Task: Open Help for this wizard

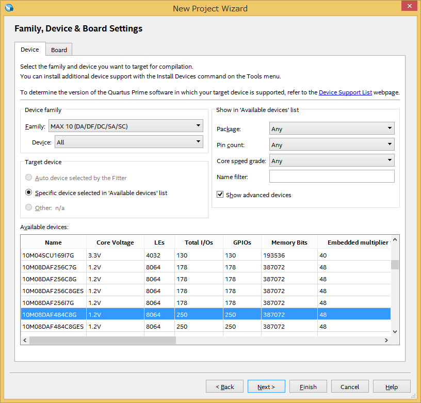Action: (392, 386)
